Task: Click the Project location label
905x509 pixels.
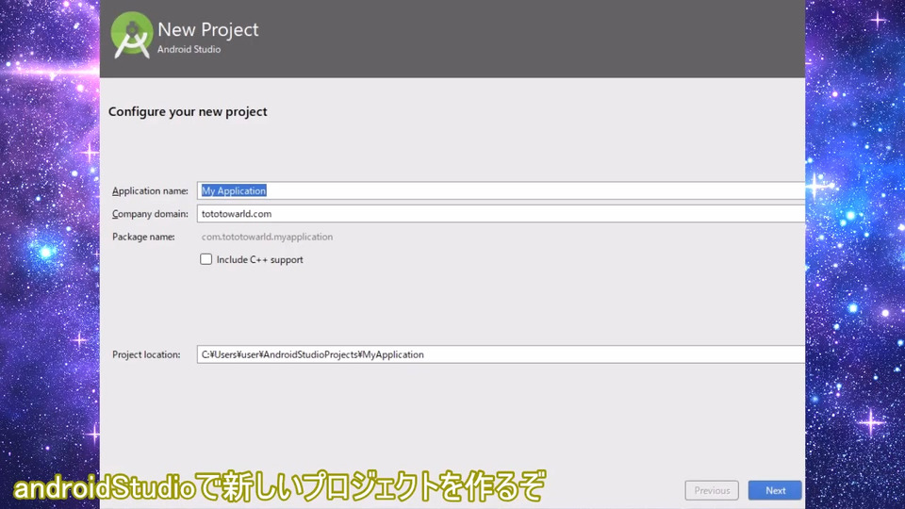Action: (x=146, y=354)
